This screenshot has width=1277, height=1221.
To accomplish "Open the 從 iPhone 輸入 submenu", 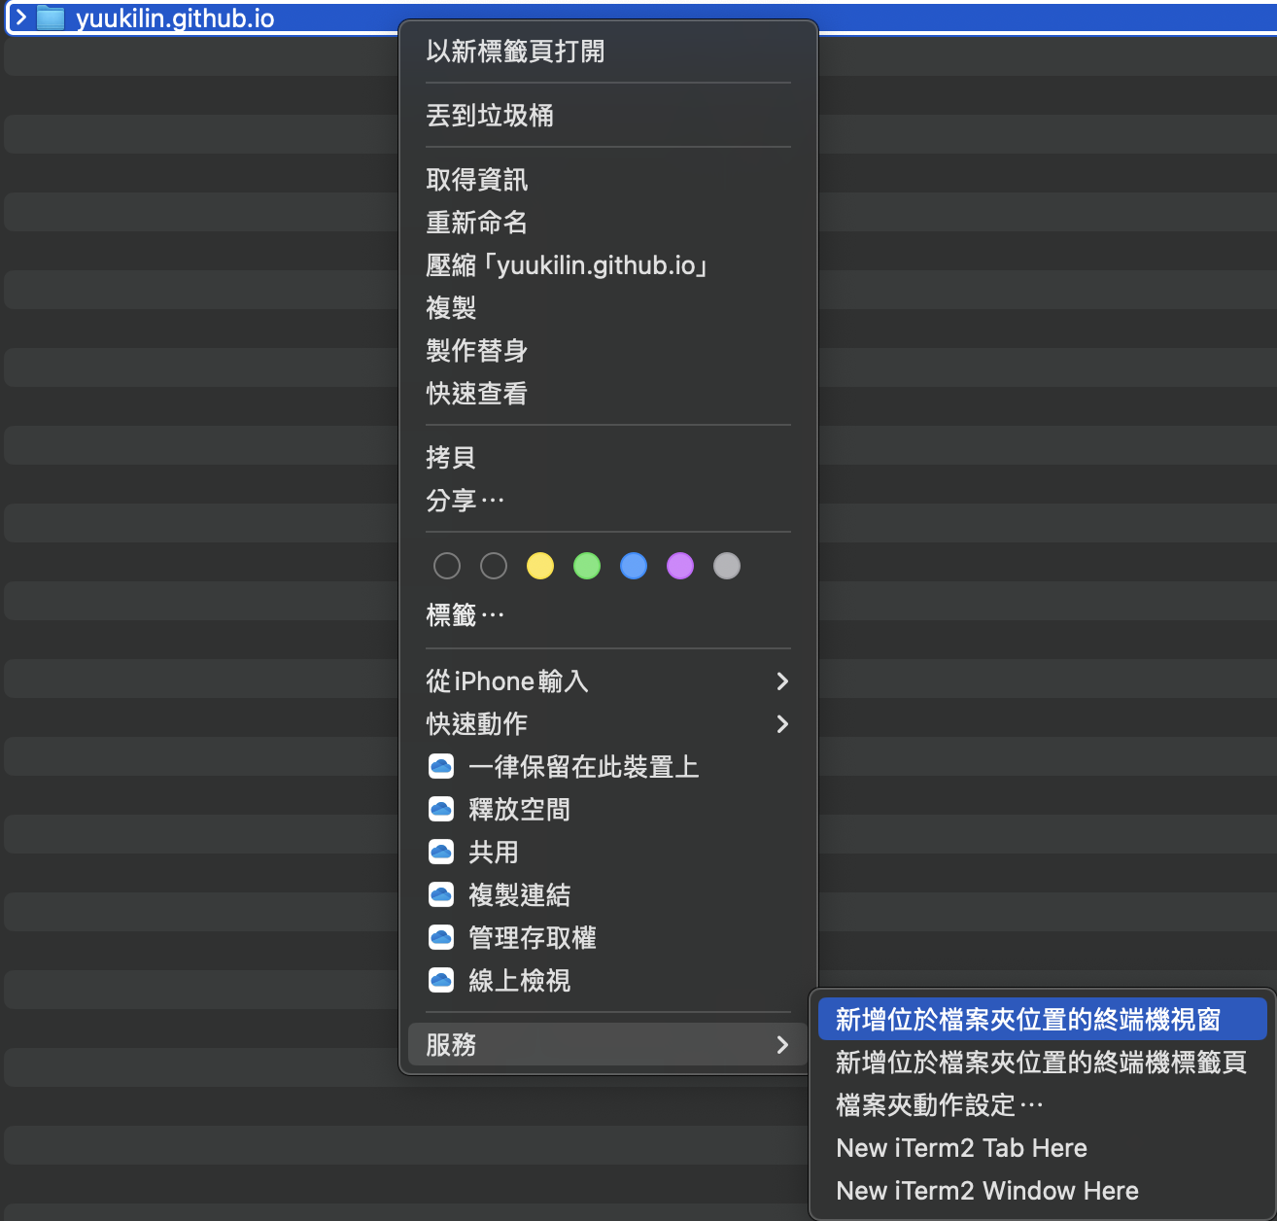I will tap(607, 681).
